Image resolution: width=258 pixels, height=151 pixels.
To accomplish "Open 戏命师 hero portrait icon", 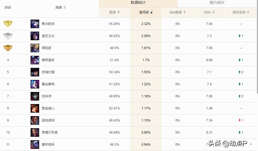I will (x=35, y=96).
